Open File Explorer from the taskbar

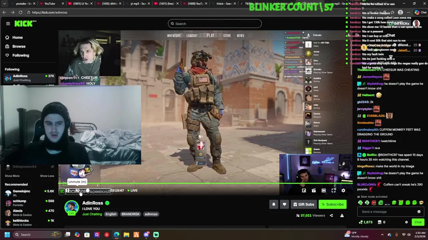click(126, 235)
